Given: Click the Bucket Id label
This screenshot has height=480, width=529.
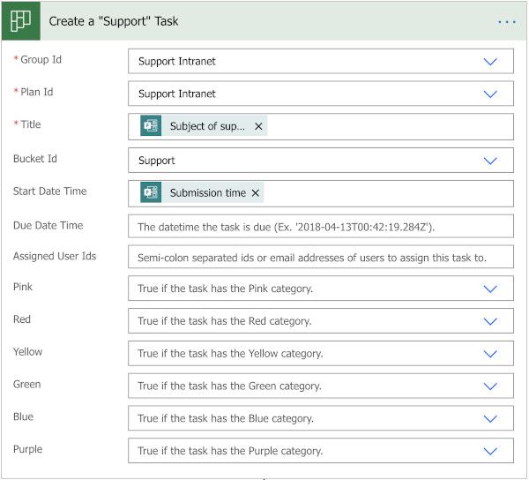Looking at the screenshot, I should pos(35,159).
